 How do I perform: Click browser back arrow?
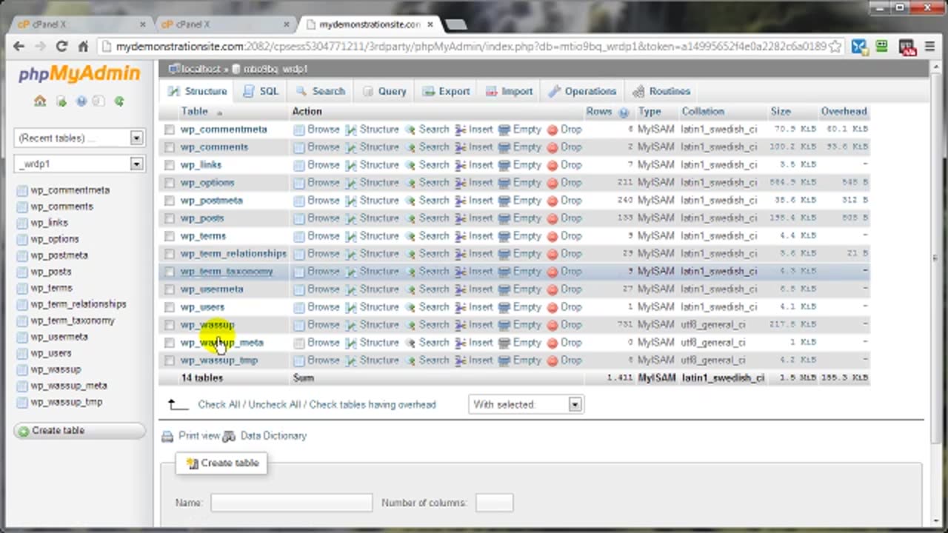tap(19, 46)
